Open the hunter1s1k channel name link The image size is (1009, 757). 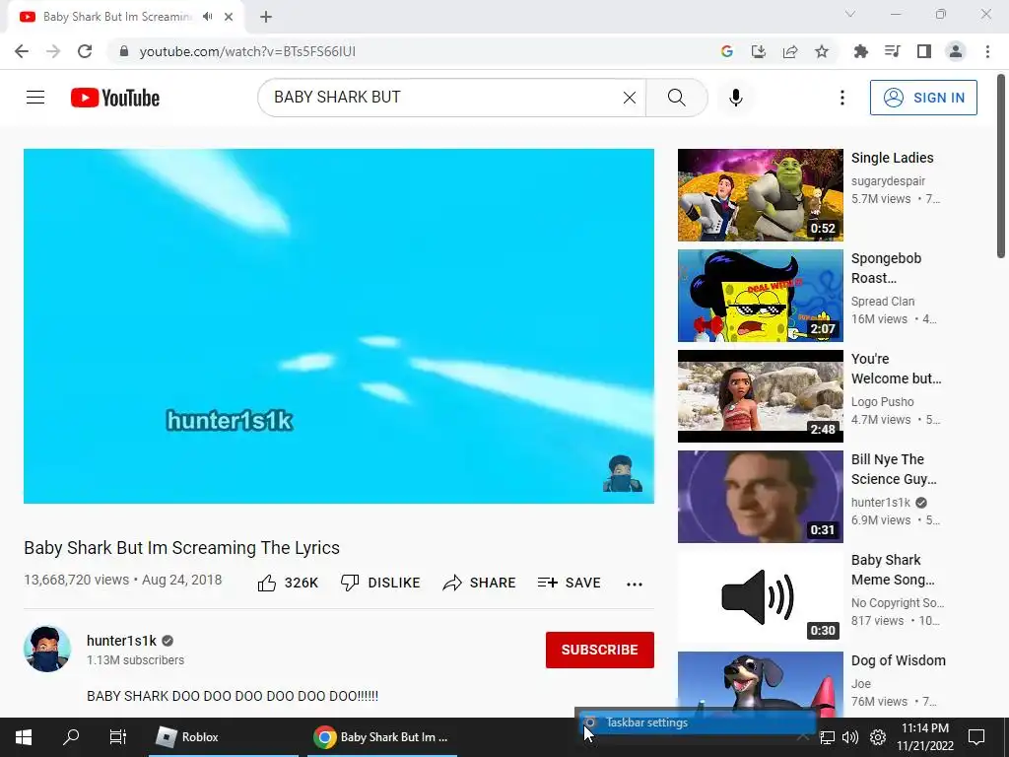click(x=121, y=641)
